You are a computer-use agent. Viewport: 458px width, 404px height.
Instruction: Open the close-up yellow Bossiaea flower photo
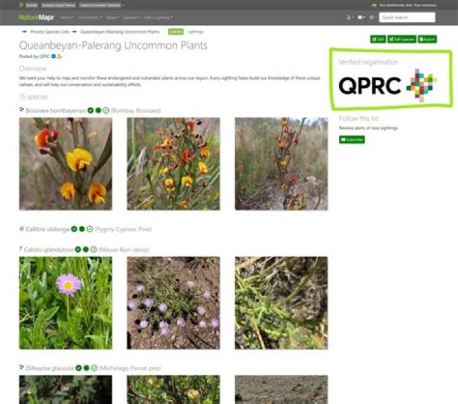coord(66,164)
